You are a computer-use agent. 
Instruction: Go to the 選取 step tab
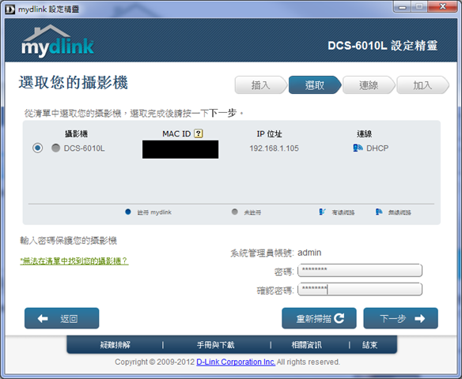[315, 85]
